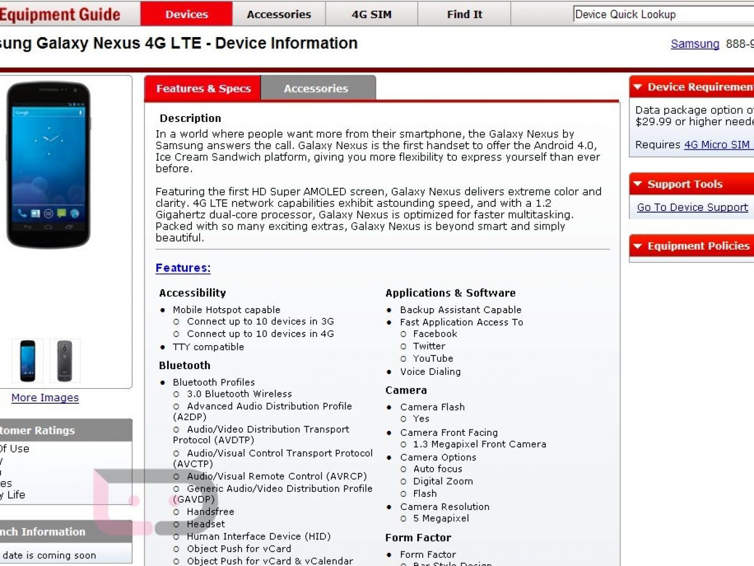Click the Equipment Guide logo title
The width and height of the screenshot is (754, 566).
point(60,14)
